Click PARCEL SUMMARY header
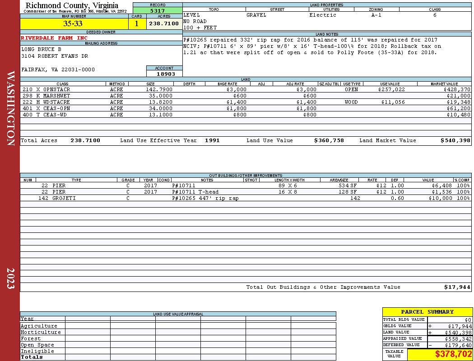Screen dimensions: 474x361 tap(427, 312)
